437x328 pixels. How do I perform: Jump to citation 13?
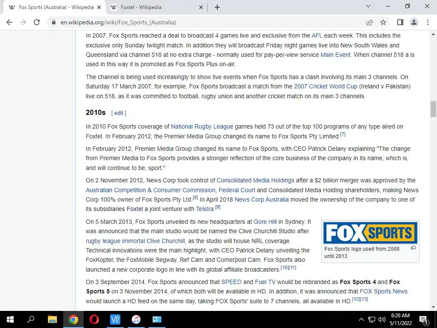[364, 299]
